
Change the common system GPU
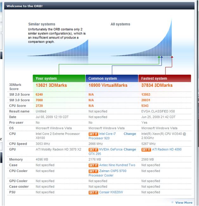click(x=130, y=150)
